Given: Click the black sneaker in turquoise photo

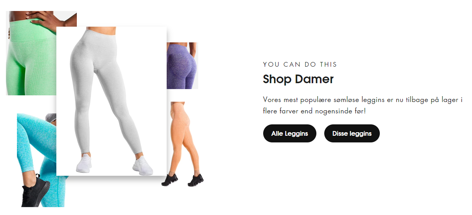Looking at the screenshot, I should (35, 191).
